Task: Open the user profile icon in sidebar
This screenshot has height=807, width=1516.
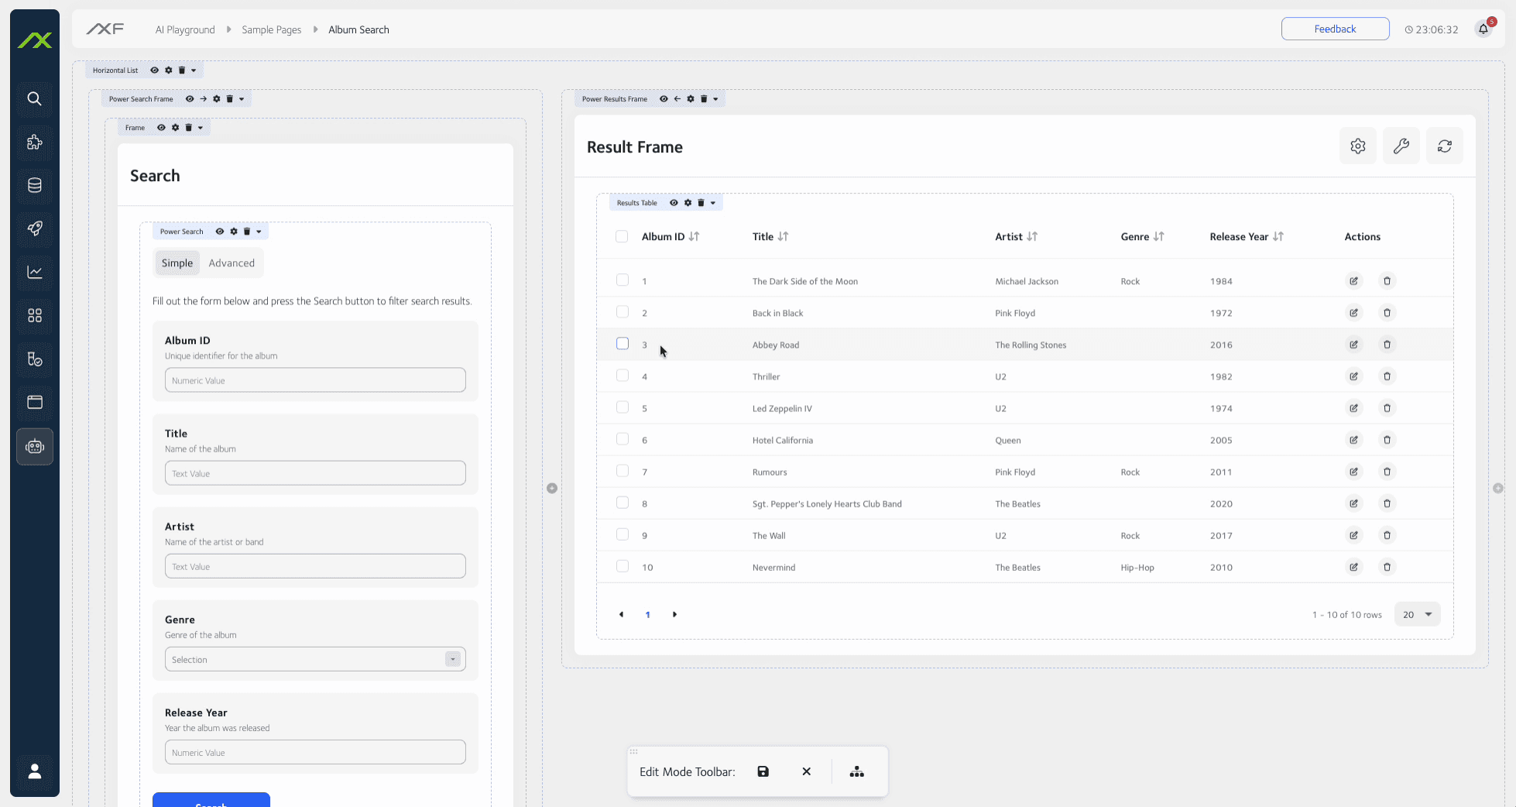Action: [34, 771]
